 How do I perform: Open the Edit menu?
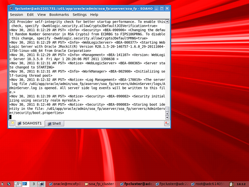[x=30, y=14]
